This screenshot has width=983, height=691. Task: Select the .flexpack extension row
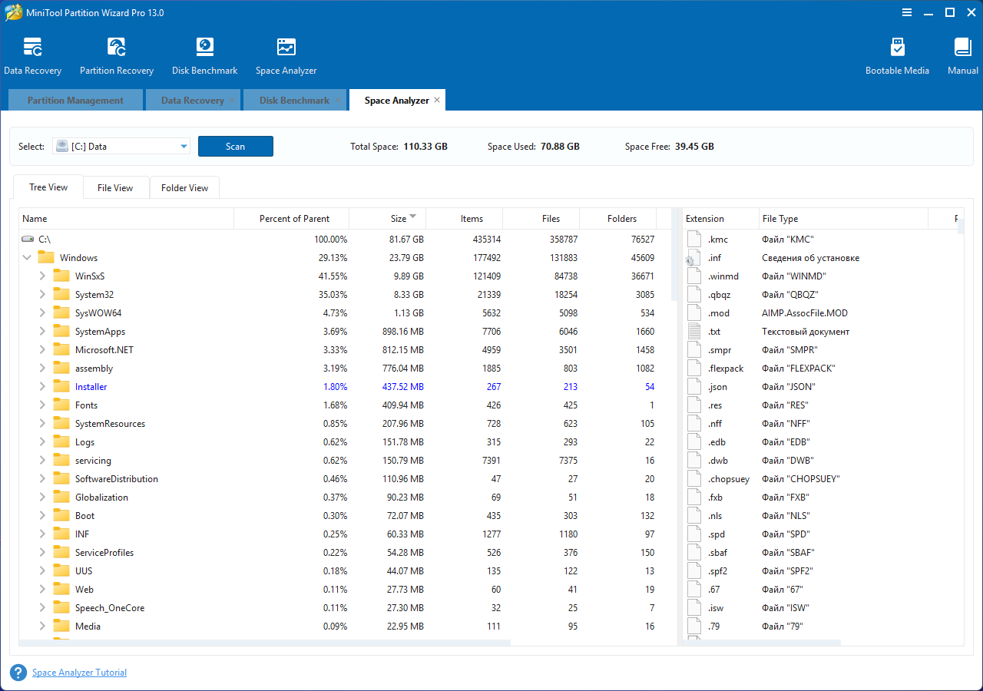(x=822, y=369)
